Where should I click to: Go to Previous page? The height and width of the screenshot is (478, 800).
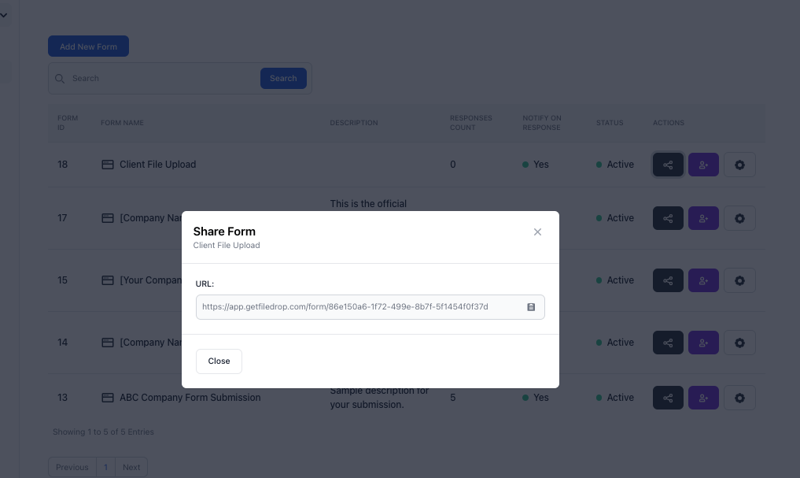tap(72, 467)
